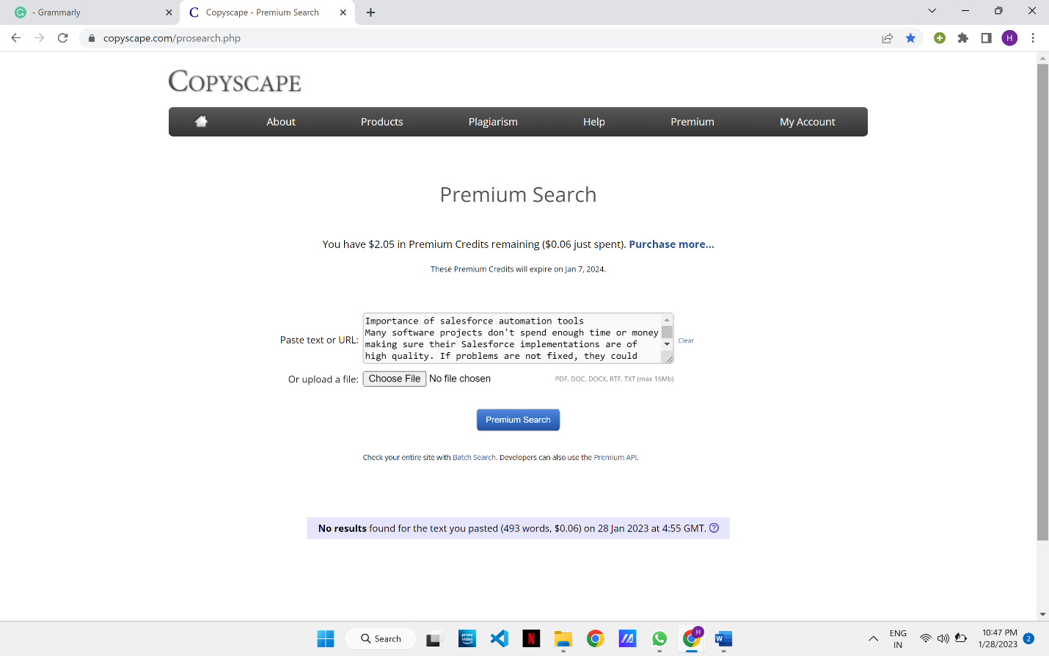The width and height of the screenshot is (1049, 656).
Task: Launch Prime Video from the taskbar
Action: pyautogui.click(x=467, y=639)
